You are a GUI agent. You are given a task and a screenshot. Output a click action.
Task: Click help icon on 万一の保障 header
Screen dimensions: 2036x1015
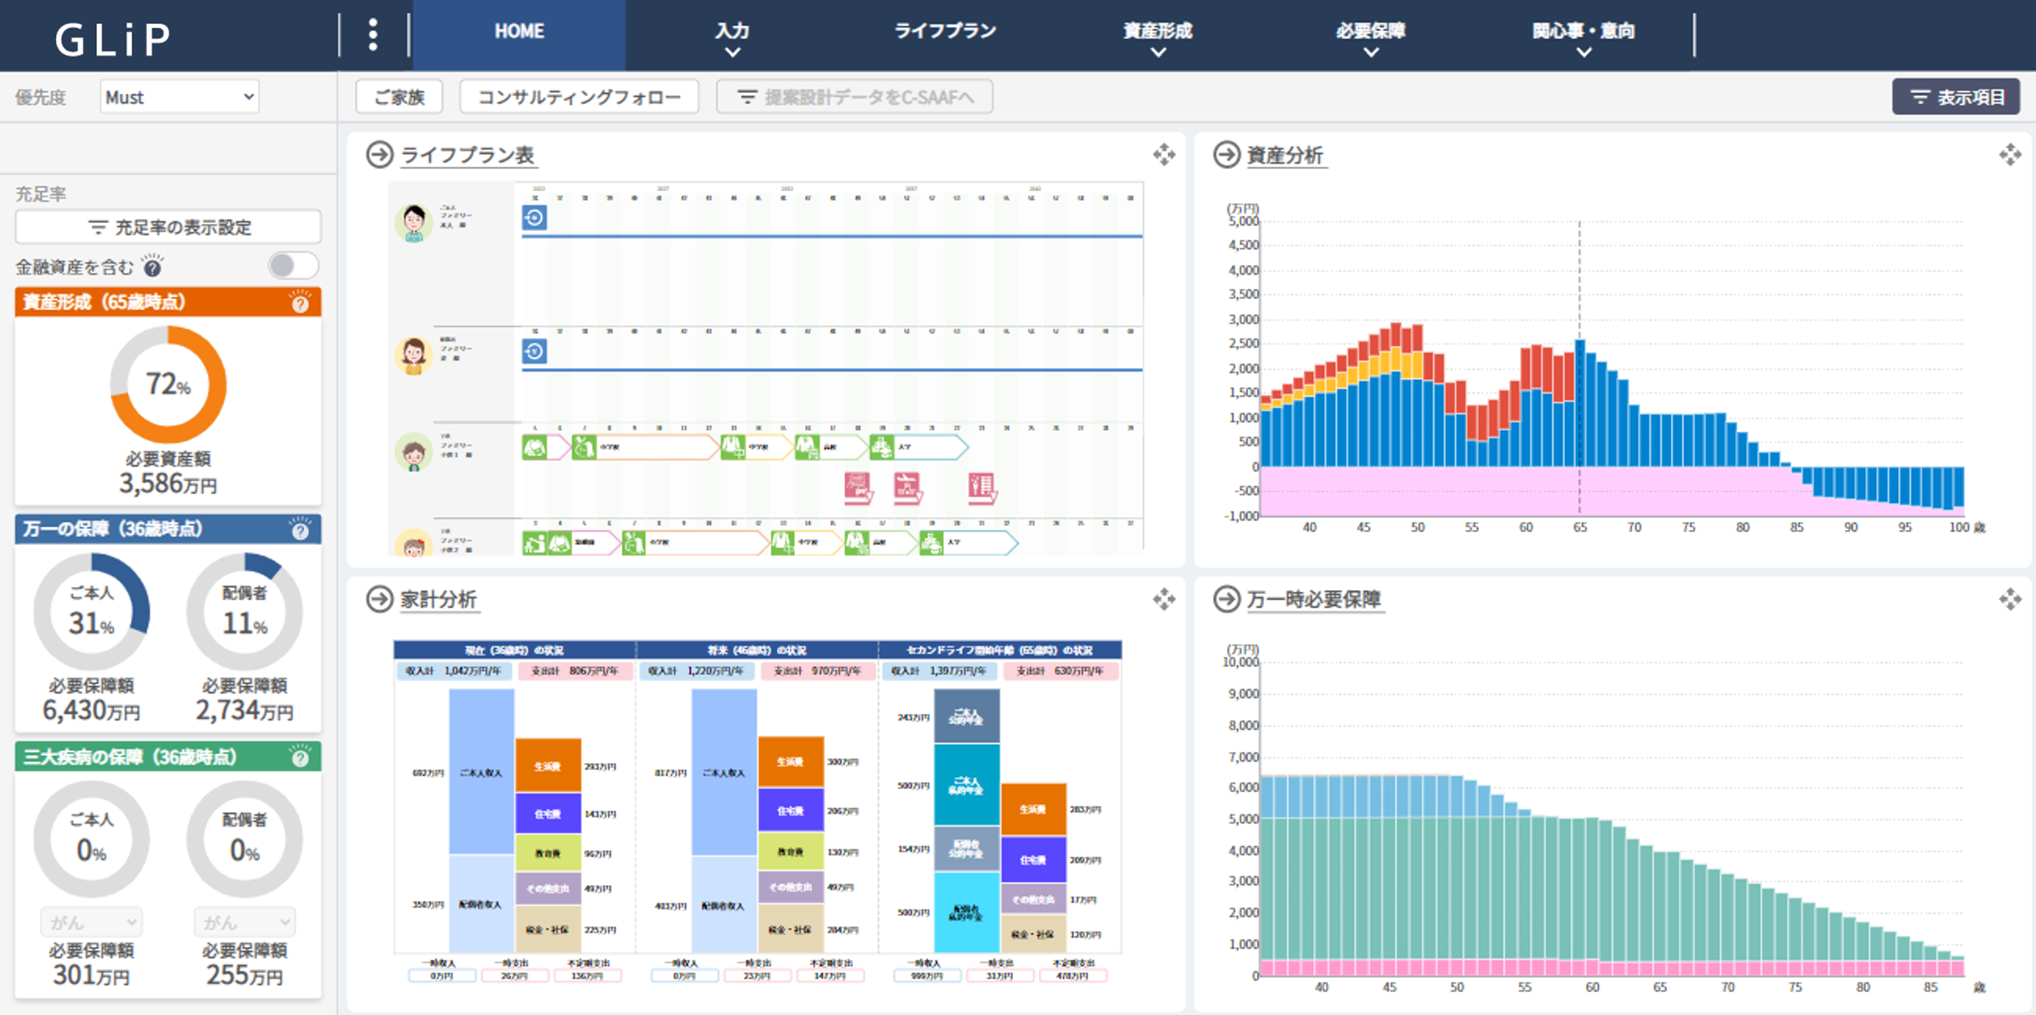(x=300, y=530)
